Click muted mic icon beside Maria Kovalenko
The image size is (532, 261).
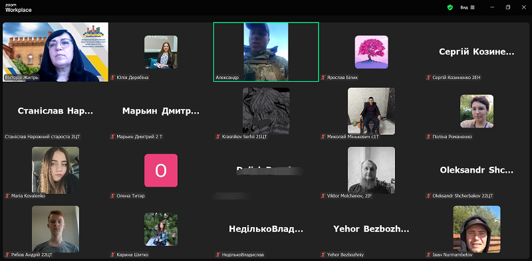pyautogui.click(x=7, y=196)
